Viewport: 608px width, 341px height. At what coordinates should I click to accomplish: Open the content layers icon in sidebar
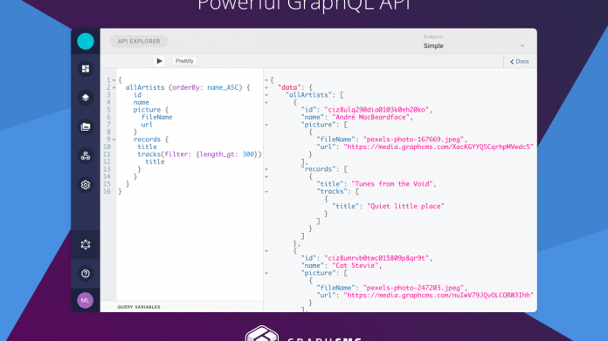86,98
